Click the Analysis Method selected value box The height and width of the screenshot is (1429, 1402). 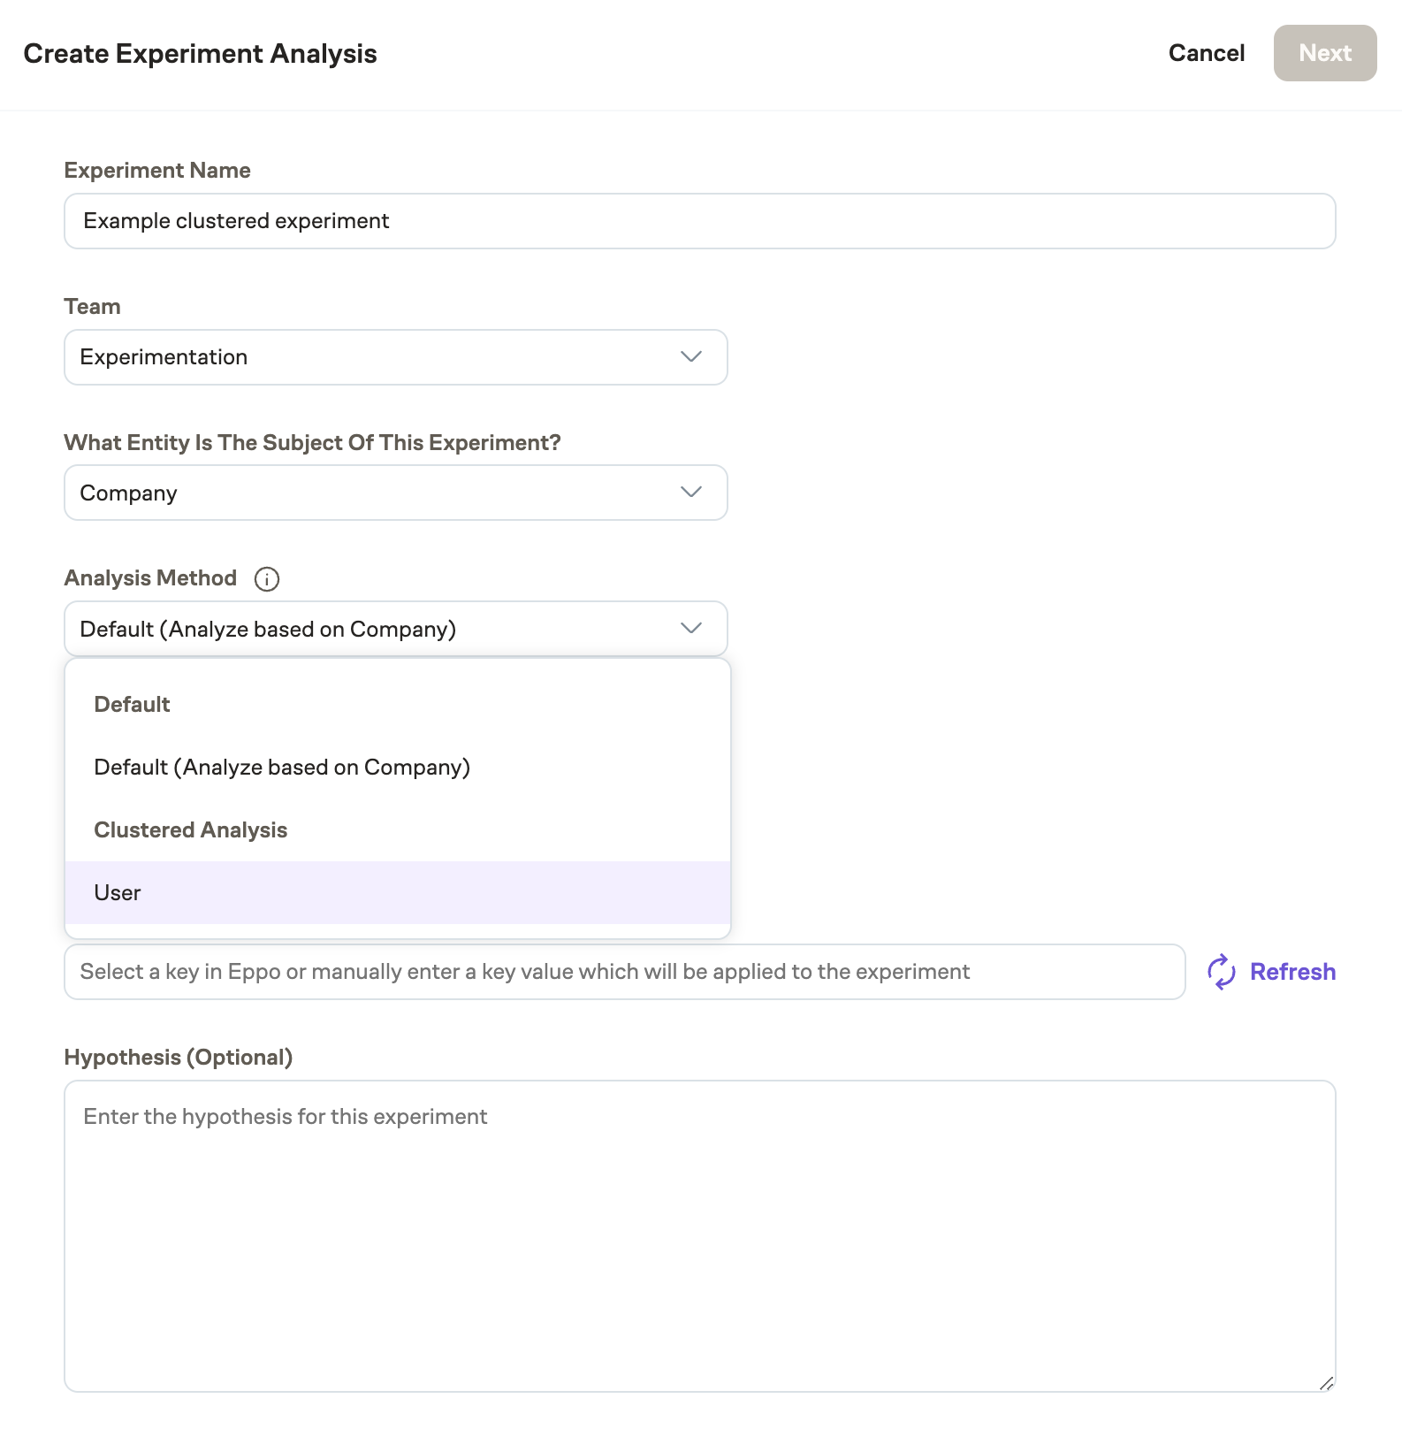point(371,629)
